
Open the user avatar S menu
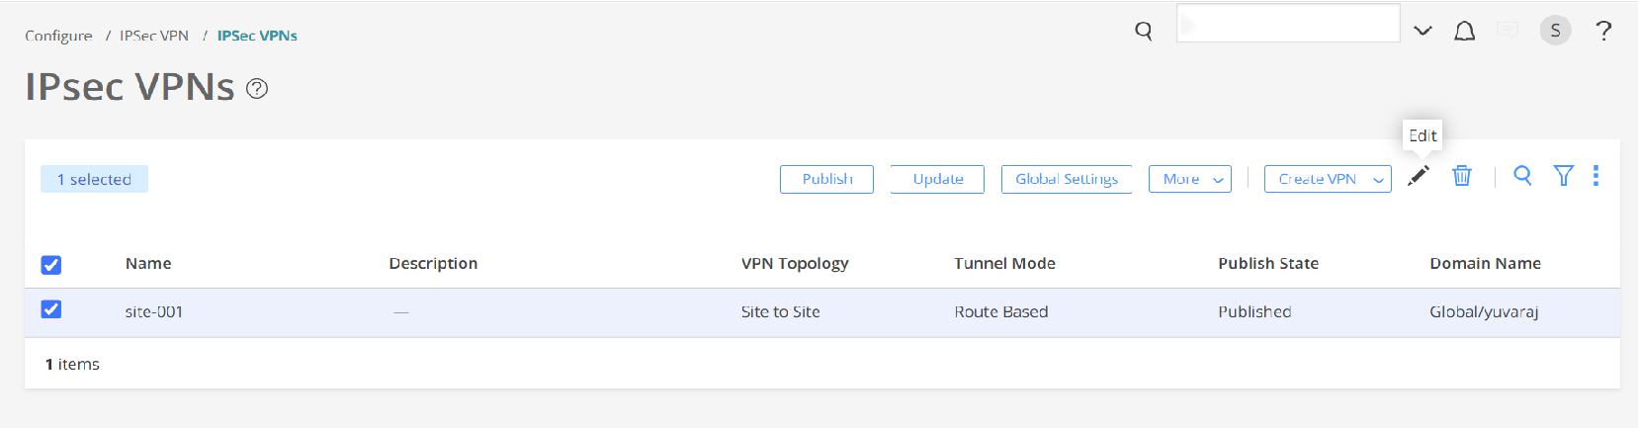pos(1555,31)
